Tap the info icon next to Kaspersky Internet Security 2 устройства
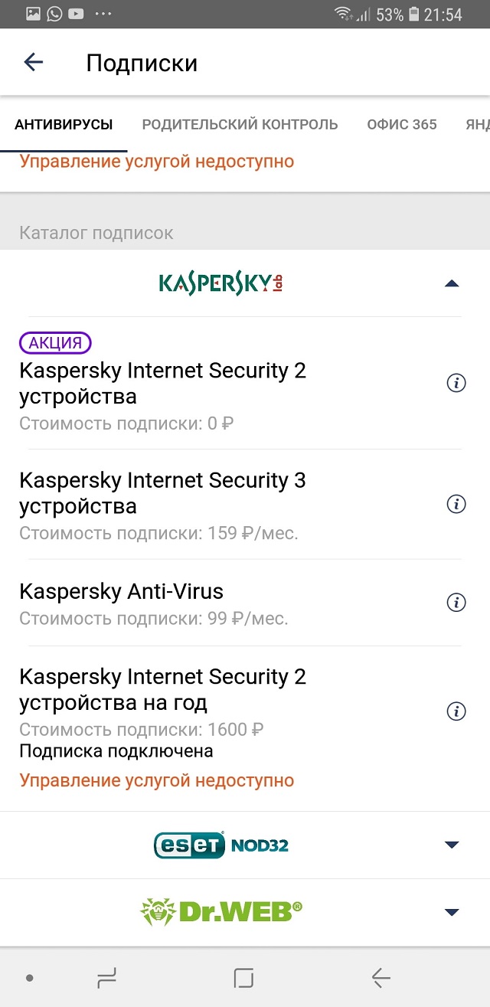Image resolution: width=490 pixels, height=1007 pixels. [x=456, y=384]
